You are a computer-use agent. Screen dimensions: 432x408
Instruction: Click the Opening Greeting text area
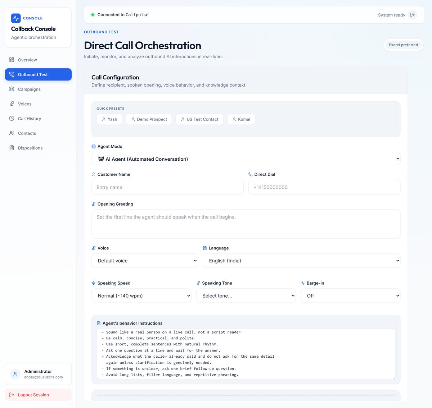coord(246,224)
